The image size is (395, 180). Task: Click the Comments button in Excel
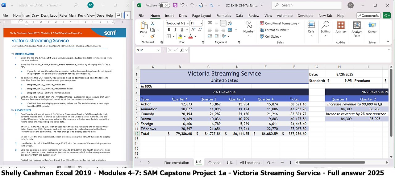pyautogui.click(x=368, y=15)
